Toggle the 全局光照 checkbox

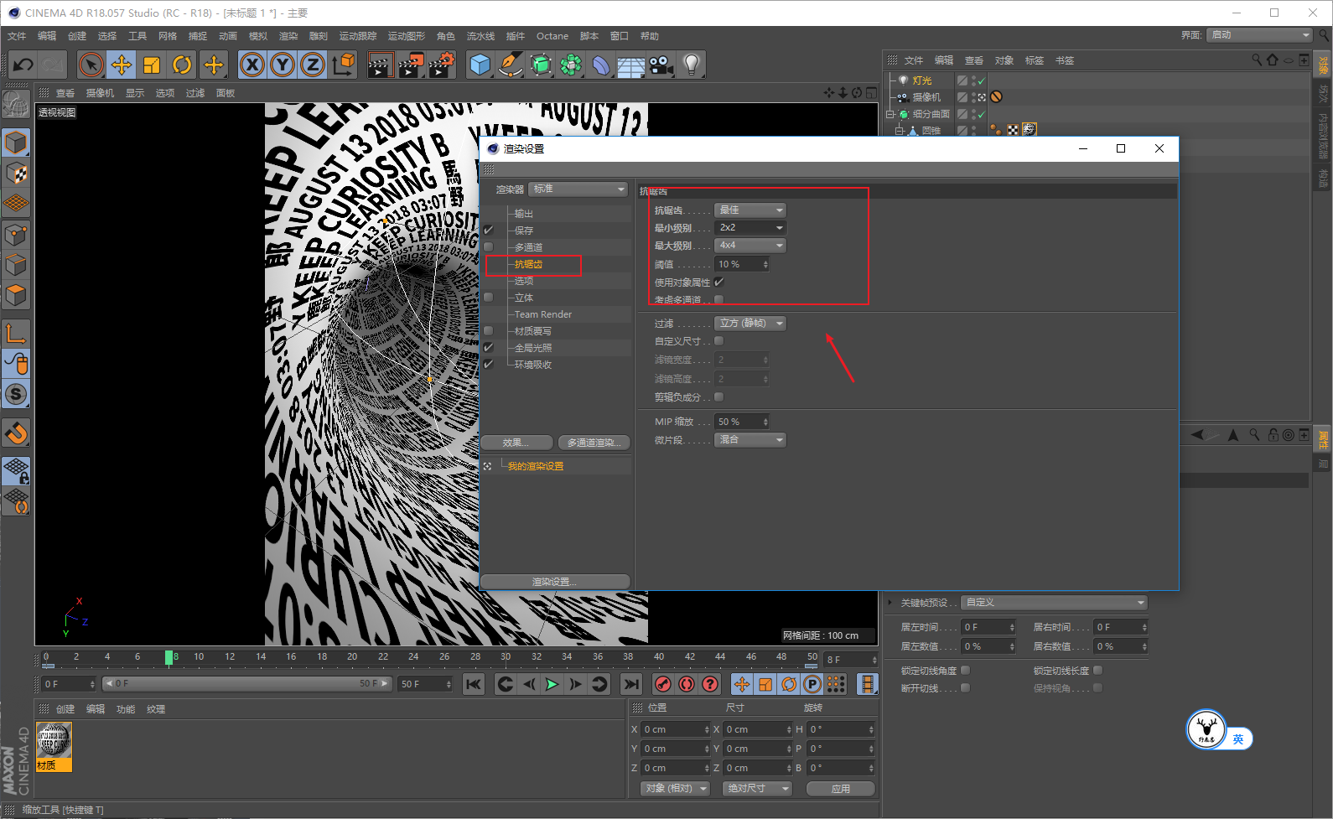coord(488,347)
